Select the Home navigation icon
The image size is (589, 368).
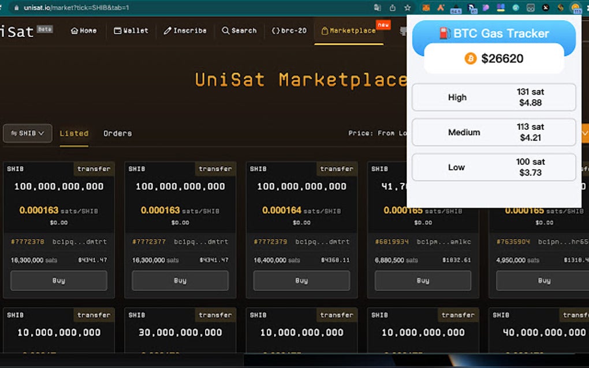pos(76,30)
